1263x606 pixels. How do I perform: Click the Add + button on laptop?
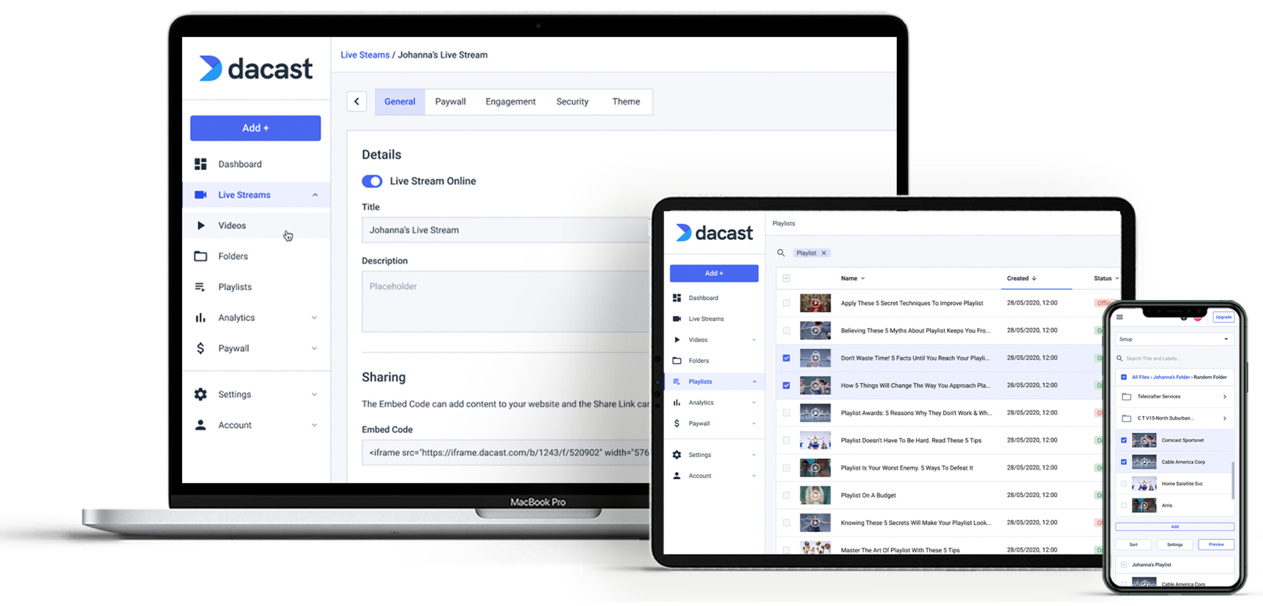click(x=255, y=128)
